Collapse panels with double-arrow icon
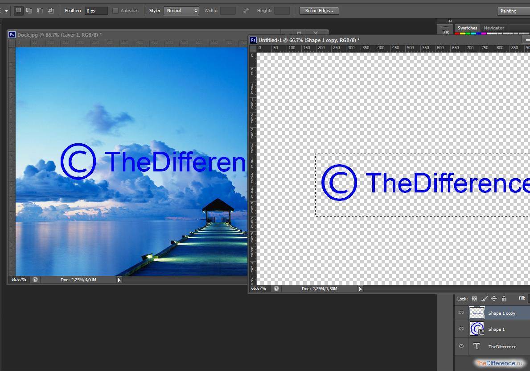 coord(450,21)
